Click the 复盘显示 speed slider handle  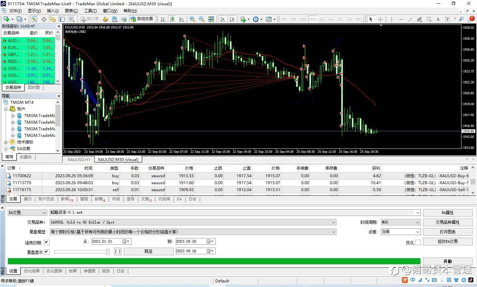tap(108, 252)
